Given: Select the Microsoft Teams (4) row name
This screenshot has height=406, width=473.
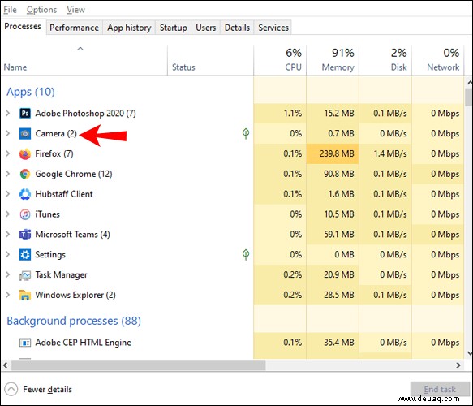Looking at the screenshot, I should (x=72, y=234).
